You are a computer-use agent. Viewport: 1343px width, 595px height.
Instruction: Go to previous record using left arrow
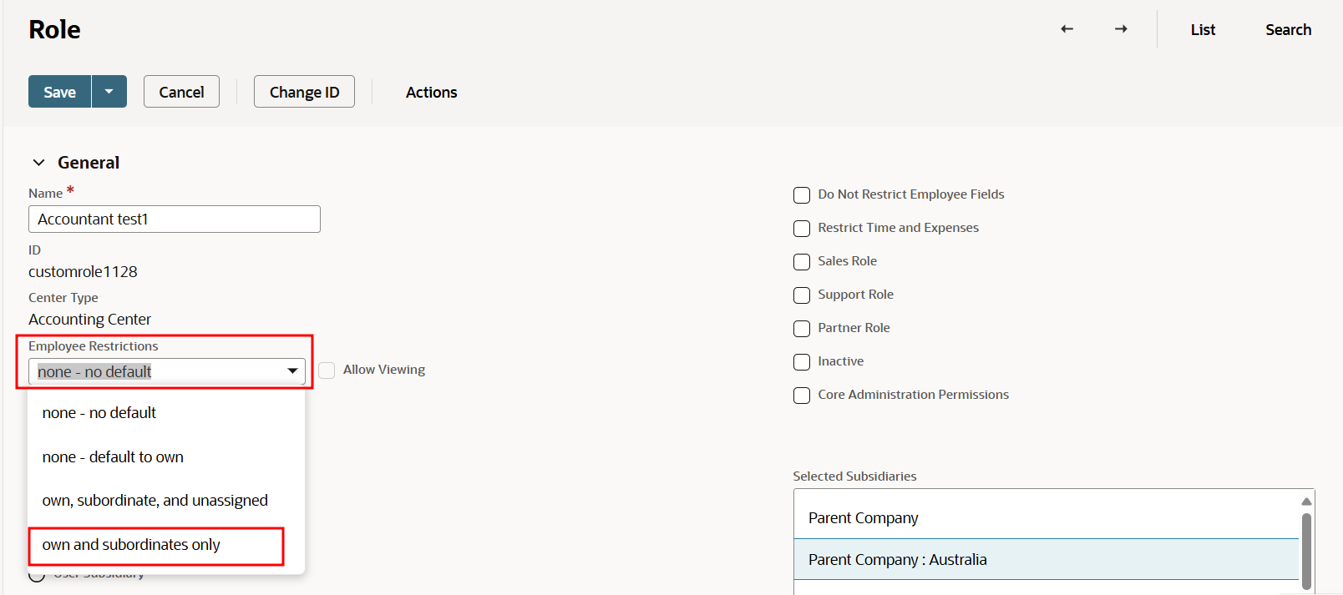coord(1067,29)
